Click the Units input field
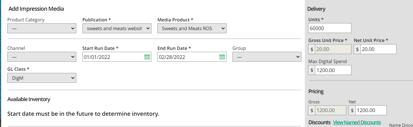The image size is (413, 127). coord(330,28)
